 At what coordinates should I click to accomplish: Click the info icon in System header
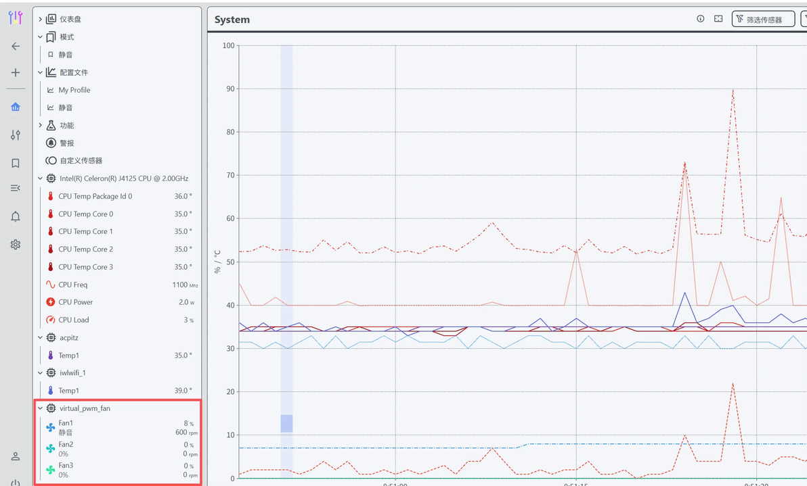point(701,18)
